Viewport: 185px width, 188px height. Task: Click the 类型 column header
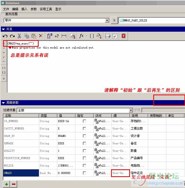click(x=48, y=115)
